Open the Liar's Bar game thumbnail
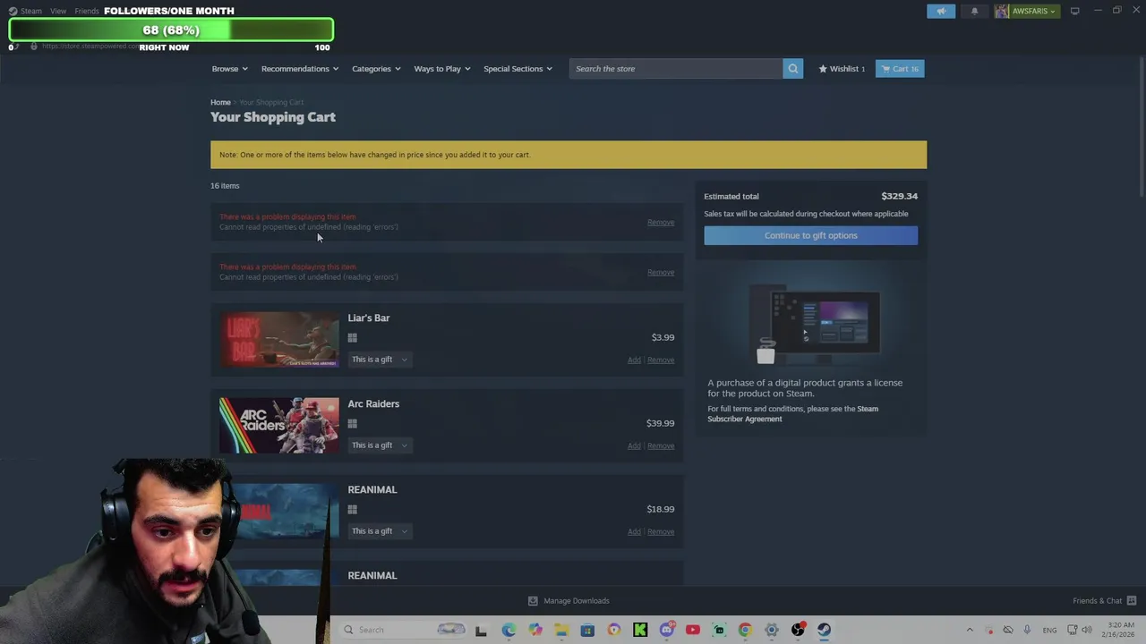 [x=278, y=340]
